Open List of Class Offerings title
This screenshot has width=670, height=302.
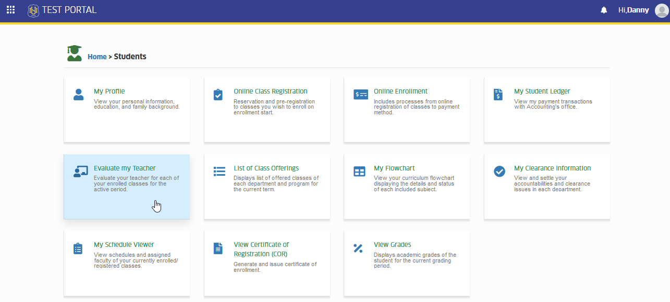click(x=266, y=168)
